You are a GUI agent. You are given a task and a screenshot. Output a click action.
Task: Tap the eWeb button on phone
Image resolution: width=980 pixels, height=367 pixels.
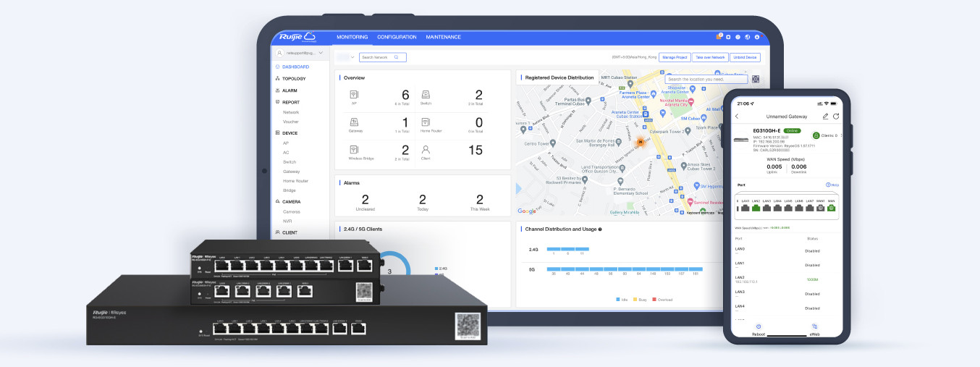(x=814, y=329)
